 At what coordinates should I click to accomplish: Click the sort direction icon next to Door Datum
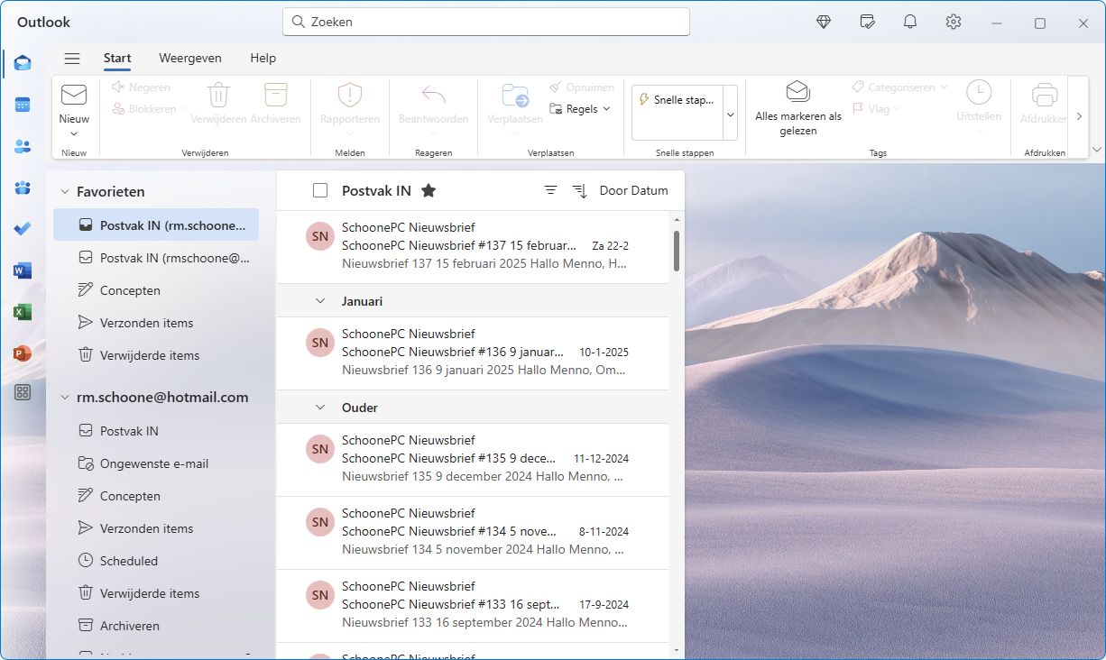[x=579, y=190]
